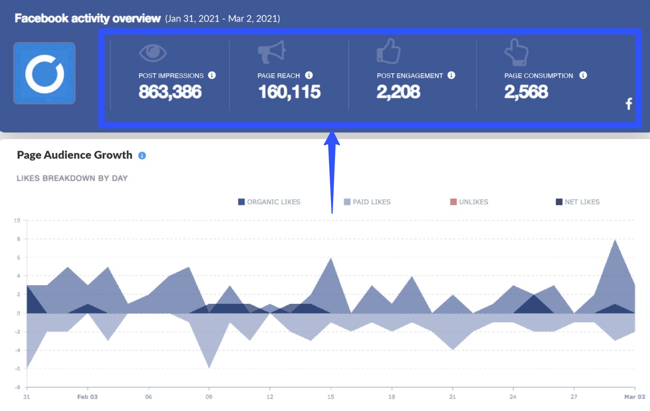Image resolution: width=650 pixels, height=411 pixels.
Task: Open the Page Consumption info tooltip
Action: pos(582,75)
